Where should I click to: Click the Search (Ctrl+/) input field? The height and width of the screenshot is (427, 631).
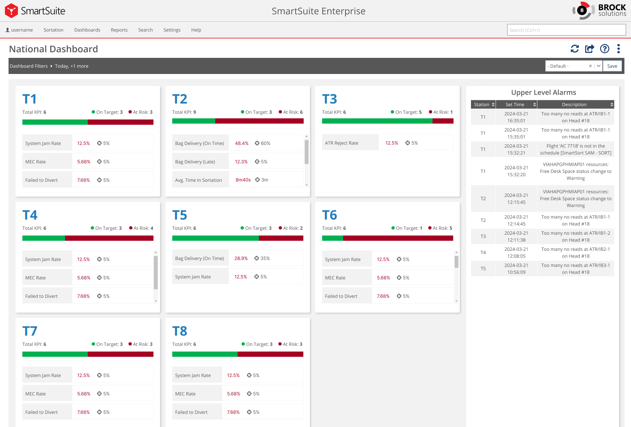(x=566, y=30)
